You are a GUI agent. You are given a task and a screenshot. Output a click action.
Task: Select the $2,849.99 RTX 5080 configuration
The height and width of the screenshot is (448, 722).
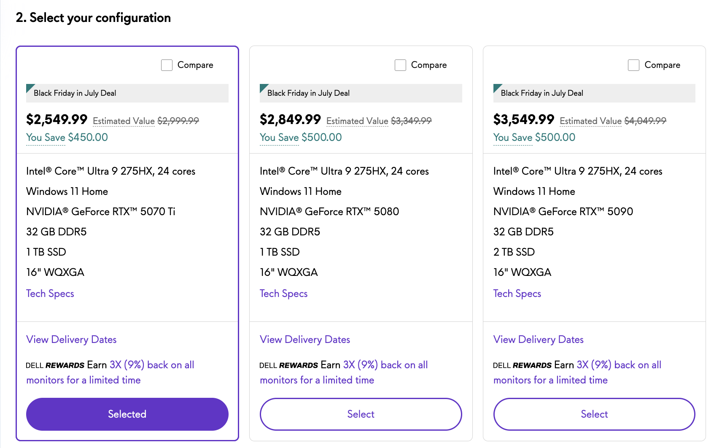click(x=361, y=414)
